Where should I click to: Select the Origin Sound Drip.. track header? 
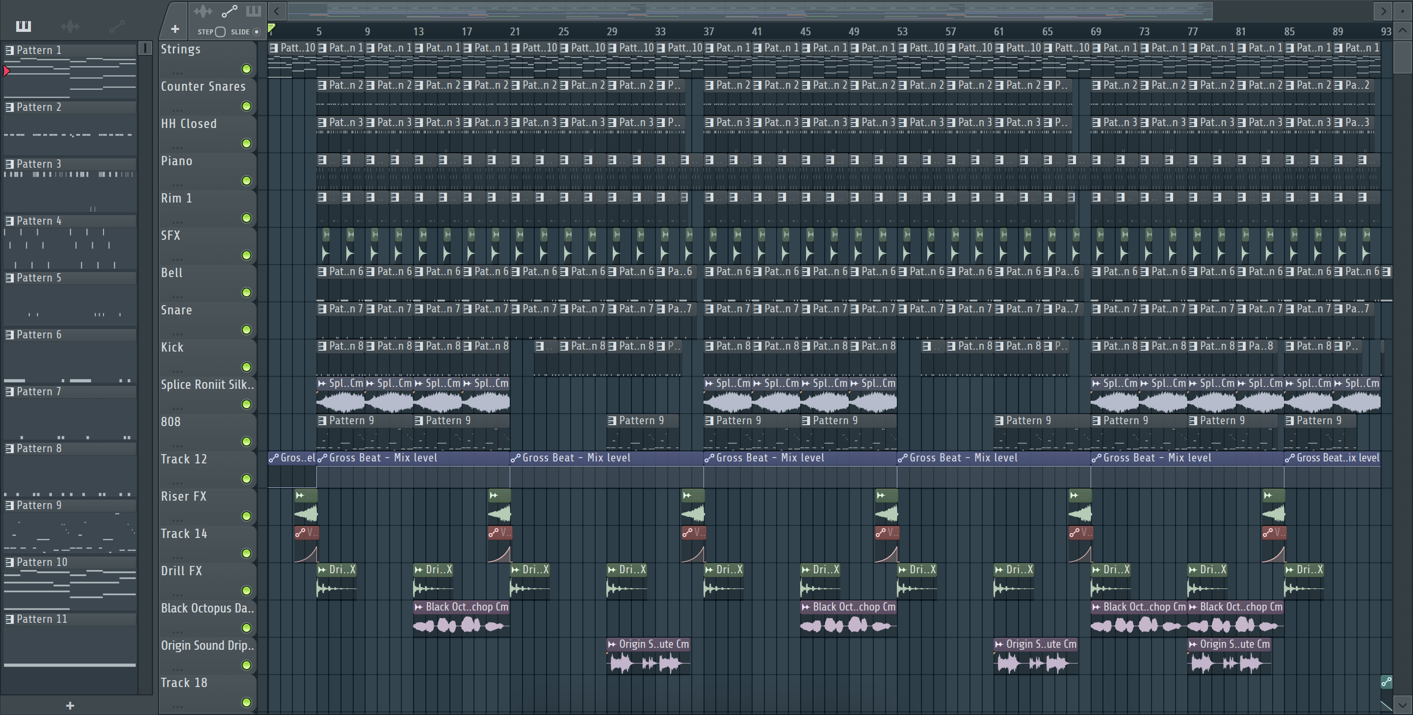coord(208,656)
